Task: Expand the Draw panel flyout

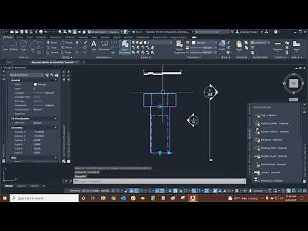Action: click(x=23, y=57)
